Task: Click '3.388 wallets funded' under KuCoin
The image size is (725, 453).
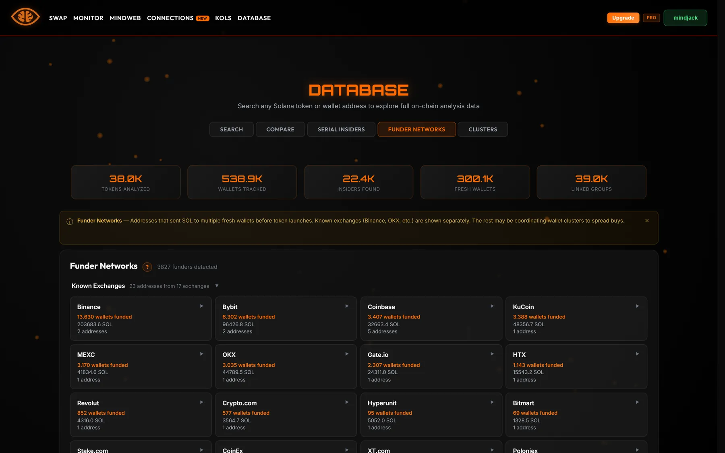Action: [x=539, y=317]
